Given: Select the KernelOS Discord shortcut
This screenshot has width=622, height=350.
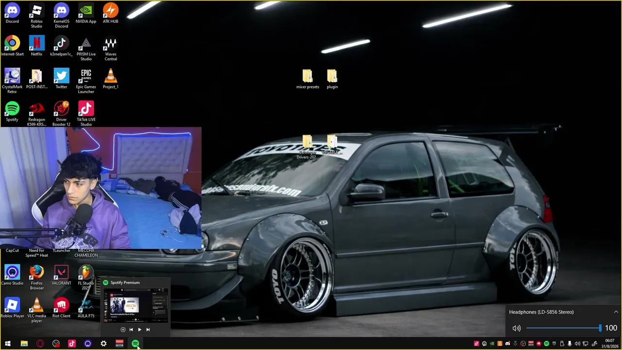Looking at the screenshot, I should pos(61,16).
